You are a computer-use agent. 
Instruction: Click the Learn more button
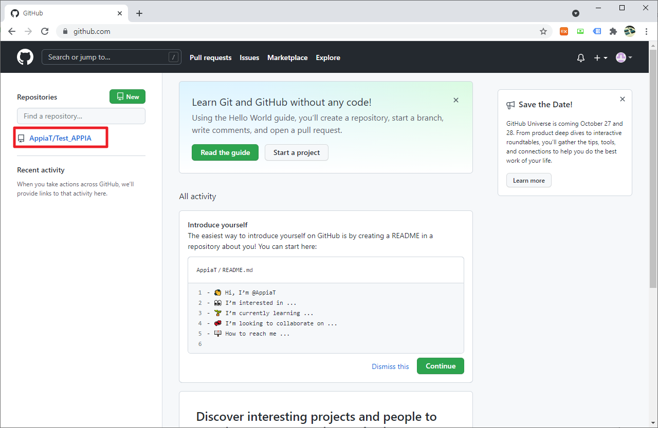pos(528,180)
